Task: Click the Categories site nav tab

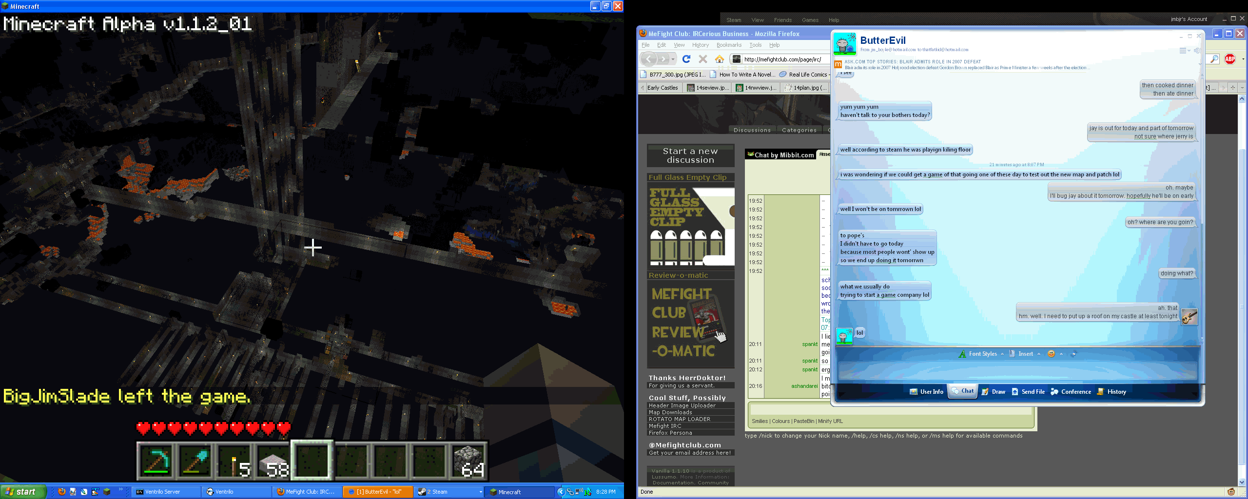Action: pyautogui.click(x=799, y=130)
